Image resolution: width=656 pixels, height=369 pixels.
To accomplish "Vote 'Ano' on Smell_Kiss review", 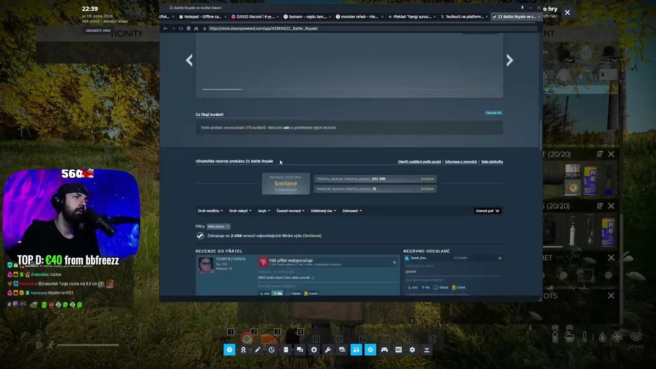I will [x=413, y=288].
